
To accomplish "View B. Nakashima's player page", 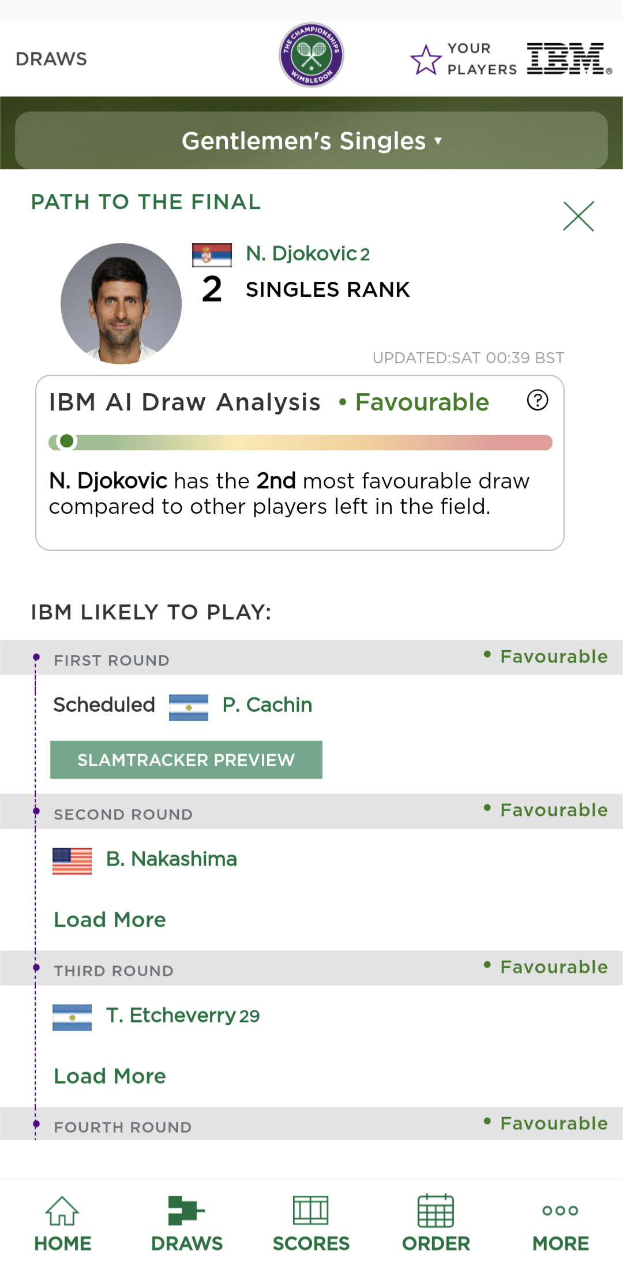I will [171, 859].
